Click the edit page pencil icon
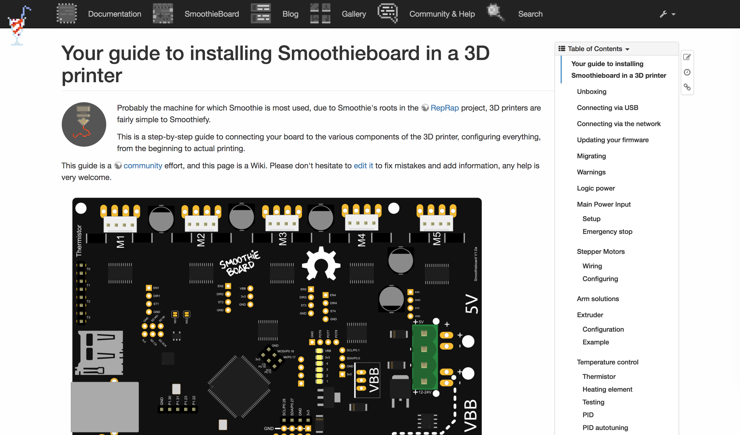740x435 pixels. (x=687, y=57)
